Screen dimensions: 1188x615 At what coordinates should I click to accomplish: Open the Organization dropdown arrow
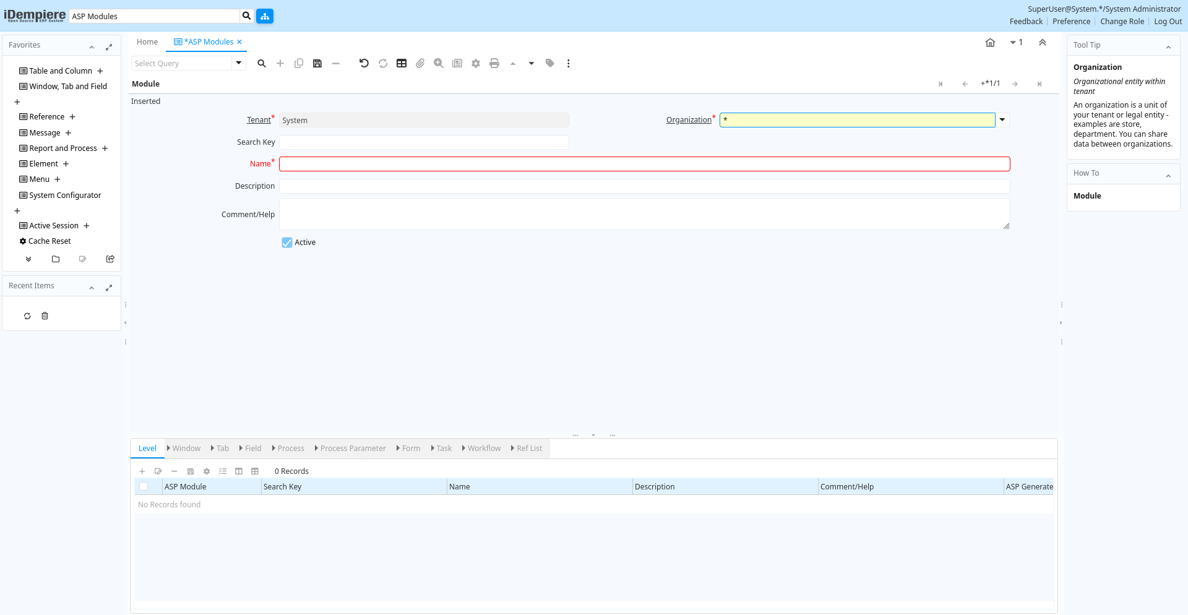[x=1002, y=120]
